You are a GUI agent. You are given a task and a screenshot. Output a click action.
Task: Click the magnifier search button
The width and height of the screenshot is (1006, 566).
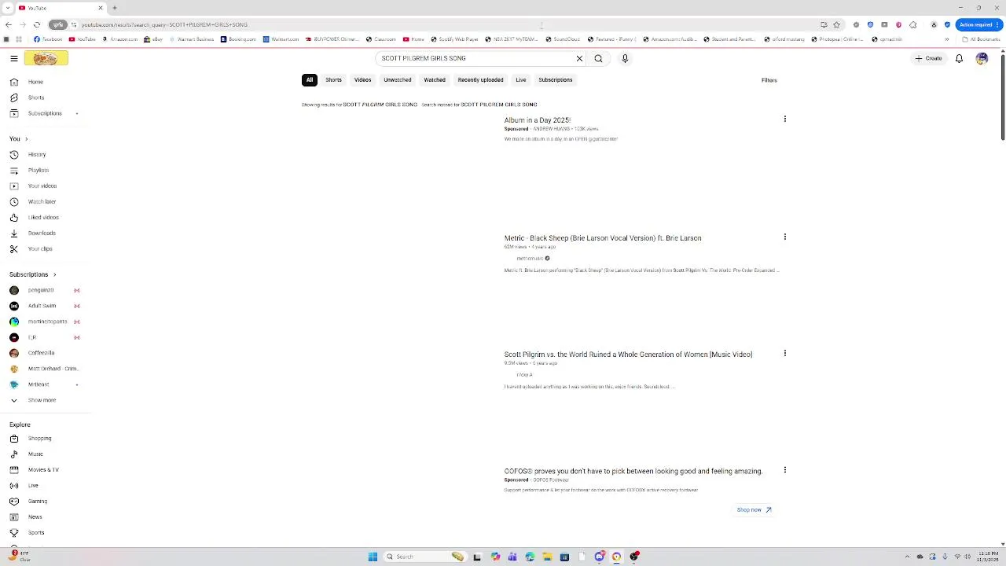pos(598,58)
